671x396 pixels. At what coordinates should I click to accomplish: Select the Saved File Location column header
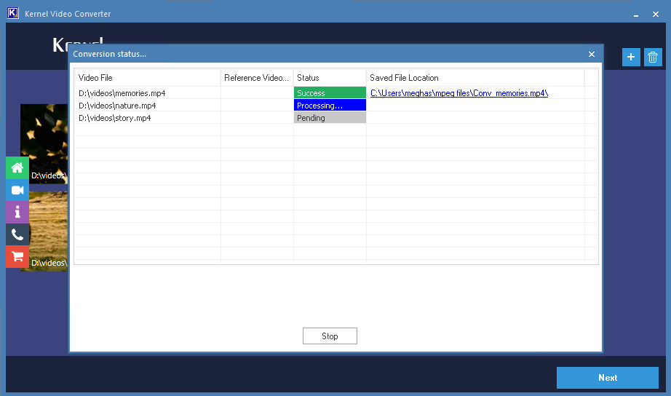475,78
